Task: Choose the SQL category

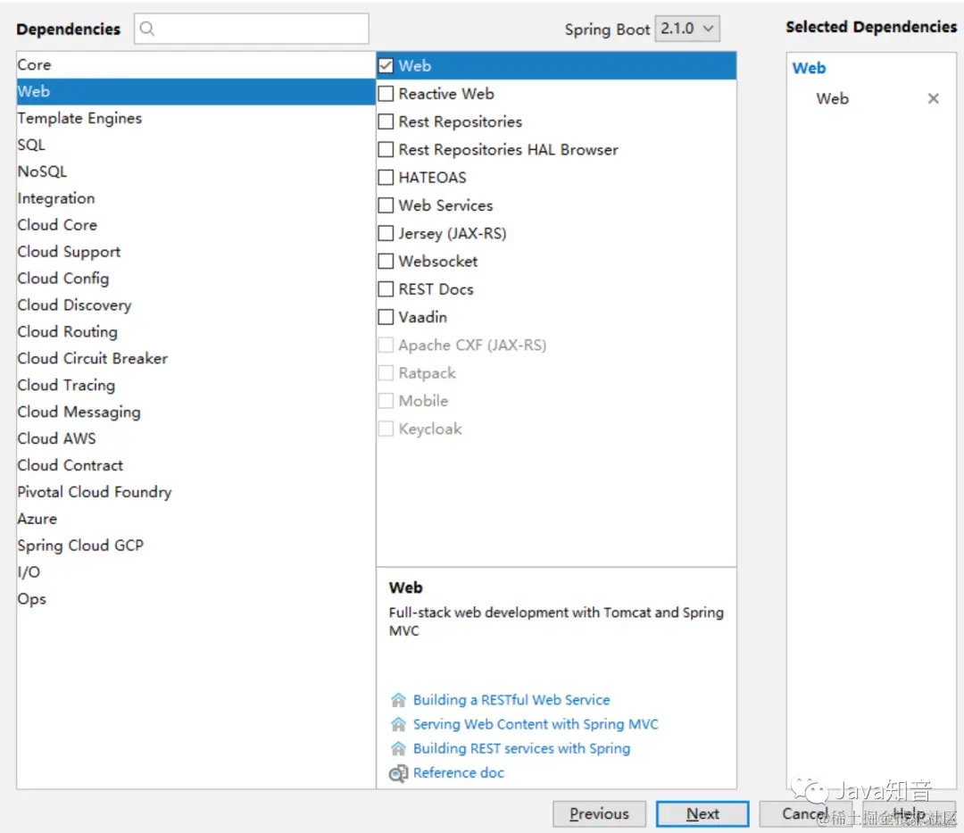Action: pos(196,146)
